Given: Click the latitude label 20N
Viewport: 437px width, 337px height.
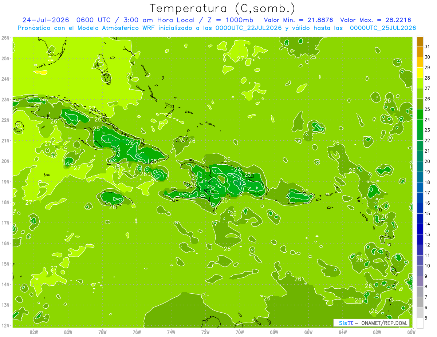Looking at the screenshot, I should [x=5, y=161].
